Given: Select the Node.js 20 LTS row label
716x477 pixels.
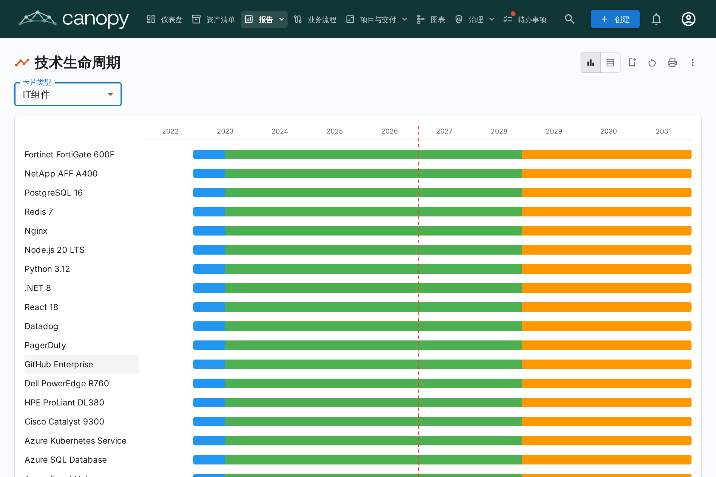Looking at the screenshot, I should 55,250.
